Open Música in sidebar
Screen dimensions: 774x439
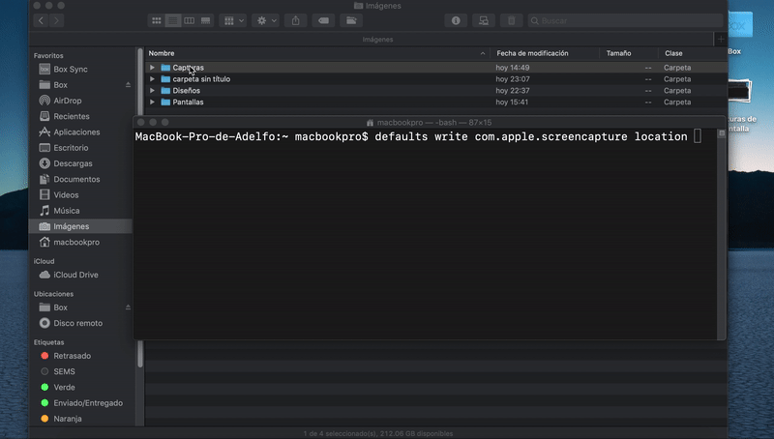point(66,211)
